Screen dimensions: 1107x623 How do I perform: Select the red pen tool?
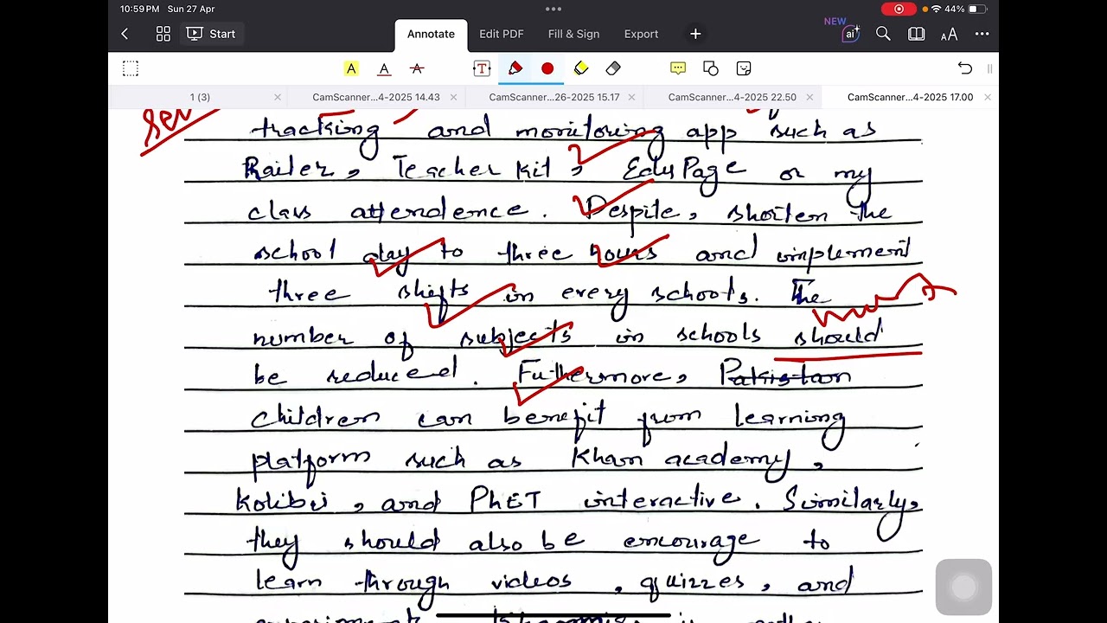[515, 68]
